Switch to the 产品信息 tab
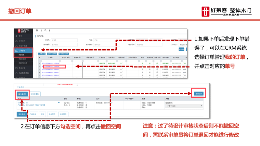The height and width of the screenshot is (146, 260). pyautogui.click(x=33, y=114)
